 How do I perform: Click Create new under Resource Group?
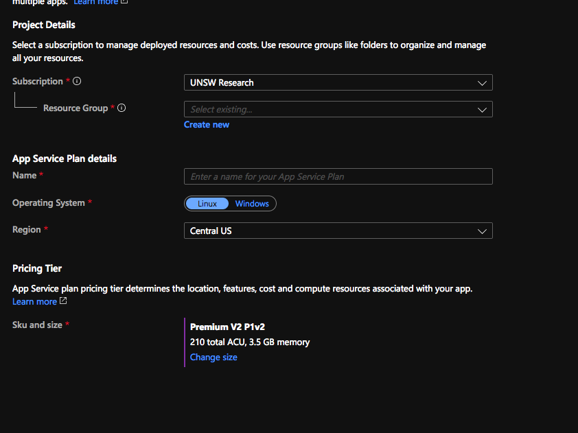(x=206, y=124)
